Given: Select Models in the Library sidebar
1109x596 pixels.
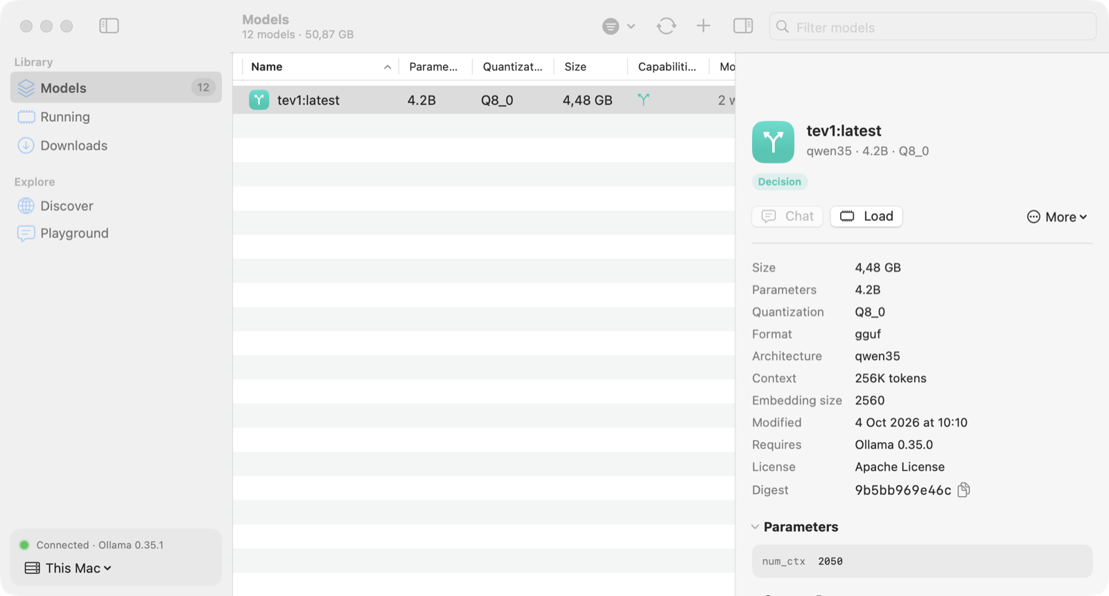Looking at the screenshot, I should [116, 88].
